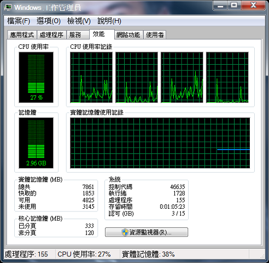Click the 未使用 value 3145

click(89, 207)
